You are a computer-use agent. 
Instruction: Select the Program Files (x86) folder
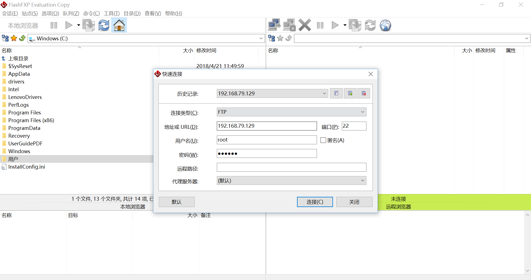[31, 120]
